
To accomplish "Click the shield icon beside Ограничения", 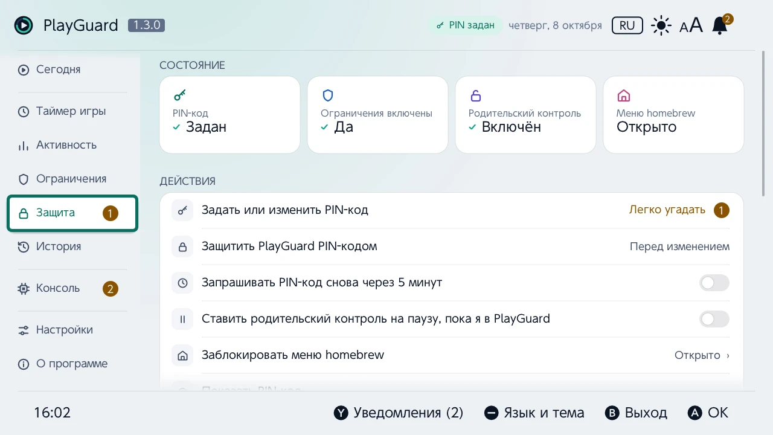I will pos(24,179).
